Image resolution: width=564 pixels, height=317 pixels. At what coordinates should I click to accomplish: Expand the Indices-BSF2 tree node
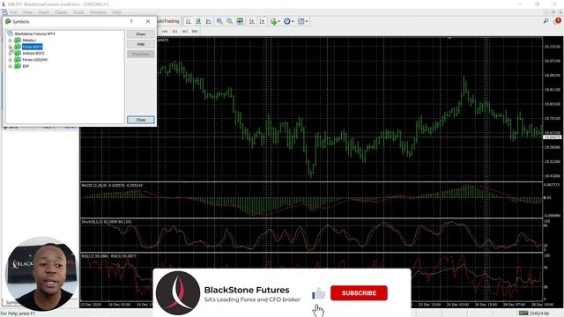[x=10, y=53]
